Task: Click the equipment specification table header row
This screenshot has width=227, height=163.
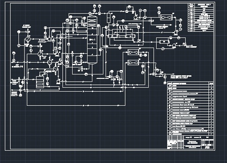Action: pyautogui.click(x=190, y=83)
